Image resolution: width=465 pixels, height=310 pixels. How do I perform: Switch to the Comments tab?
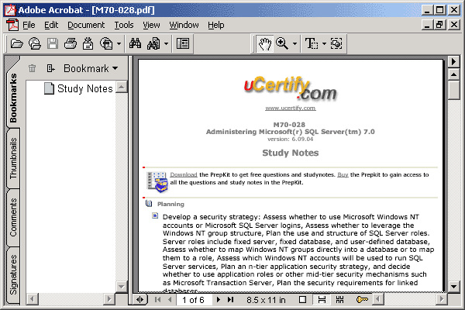13,218
